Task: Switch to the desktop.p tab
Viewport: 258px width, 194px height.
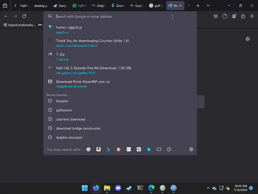Action: point(41,6)
